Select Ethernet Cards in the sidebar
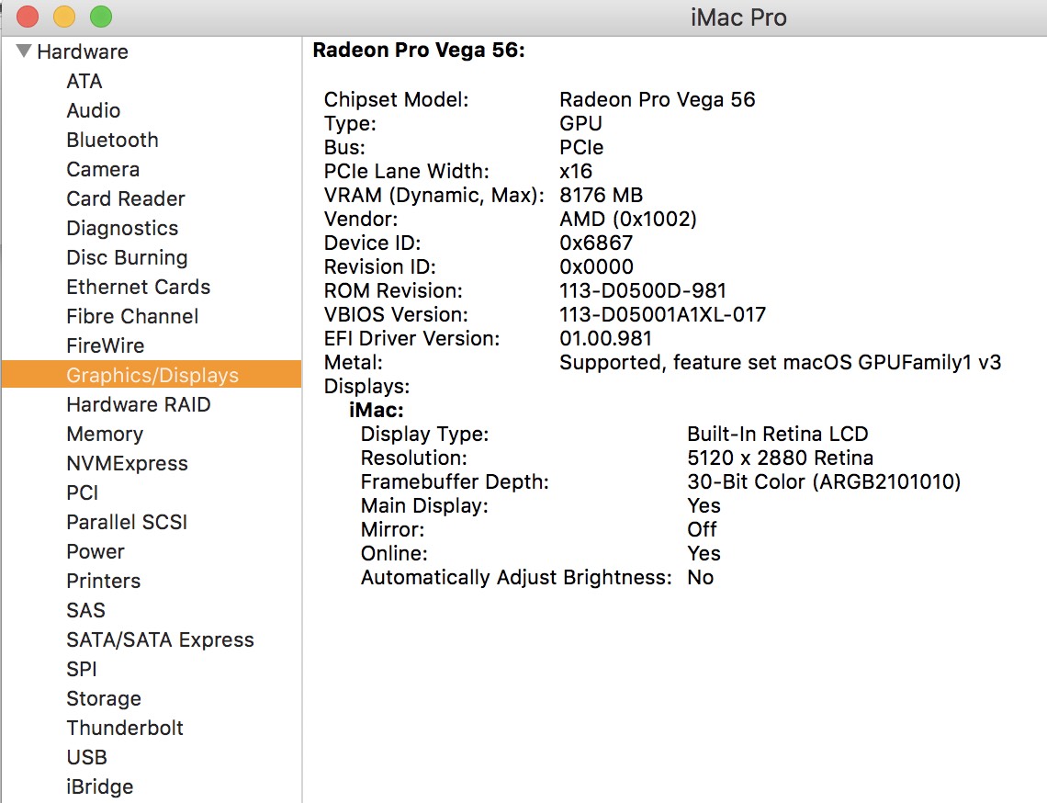Image resolution: width=1047 pixels, height=803 pixels. coord(138,287)
